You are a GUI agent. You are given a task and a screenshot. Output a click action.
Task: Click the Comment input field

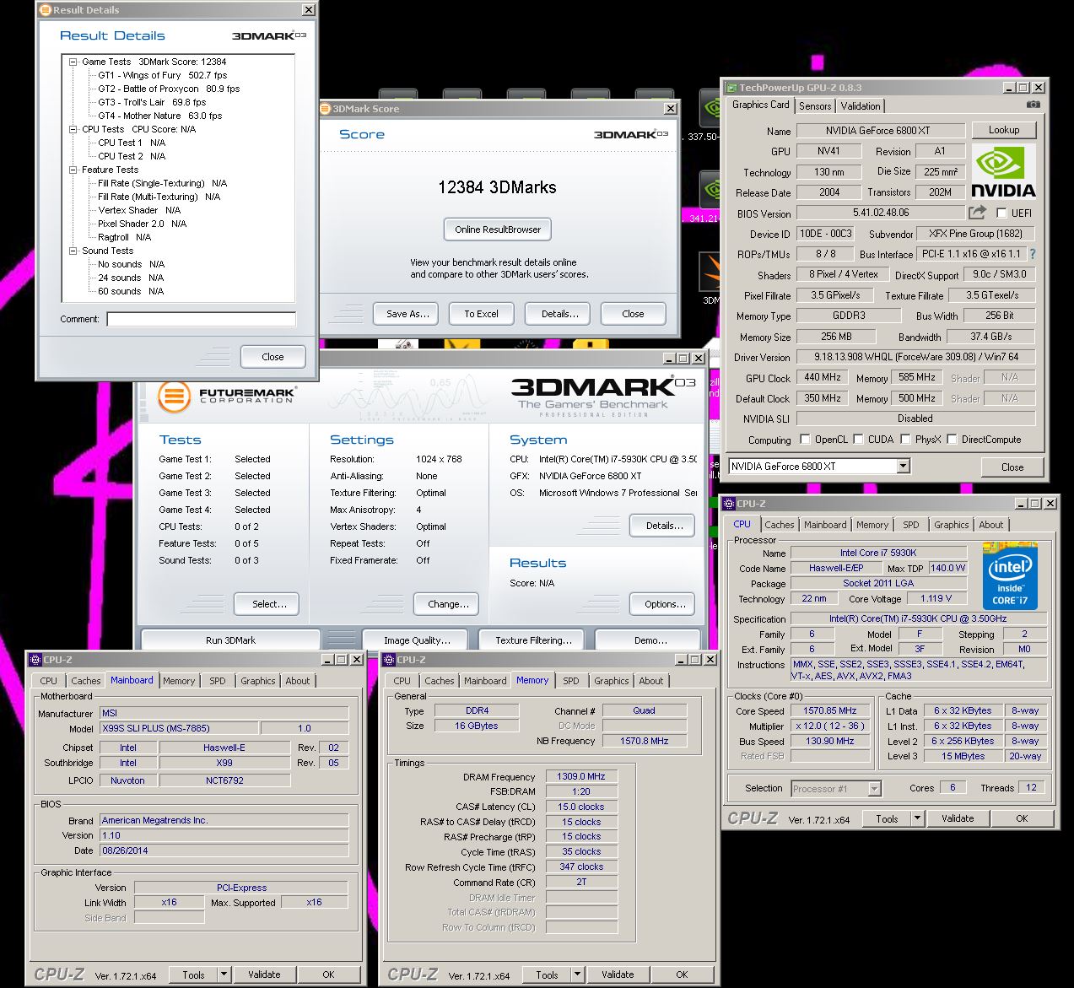tap(202, 319)
